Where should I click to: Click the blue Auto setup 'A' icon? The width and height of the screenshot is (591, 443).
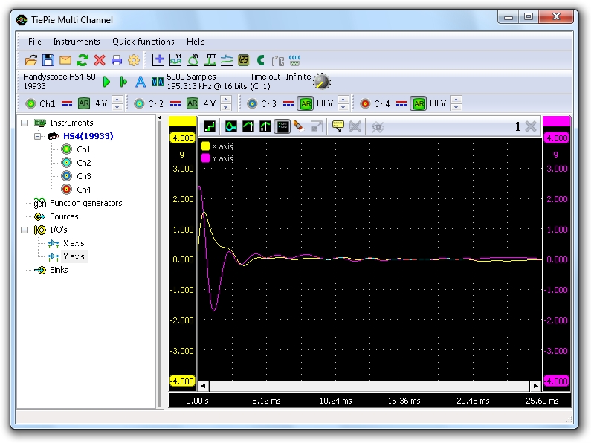[x=140, y=82]
